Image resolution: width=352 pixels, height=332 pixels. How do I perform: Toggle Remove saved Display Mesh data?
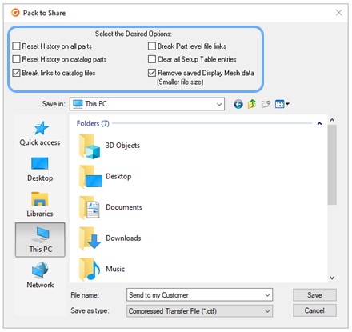pos(152,73)
